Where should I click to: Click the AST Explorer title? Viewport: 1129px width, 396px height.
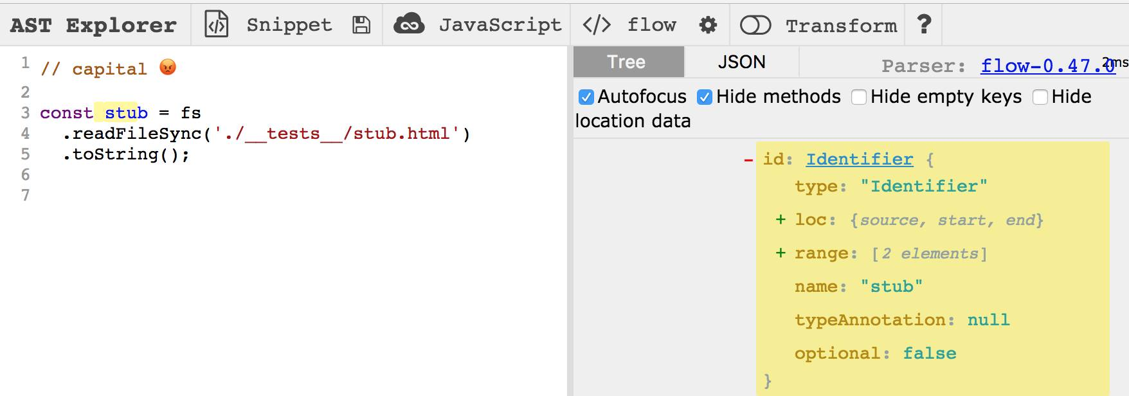[x=93, y=25]
